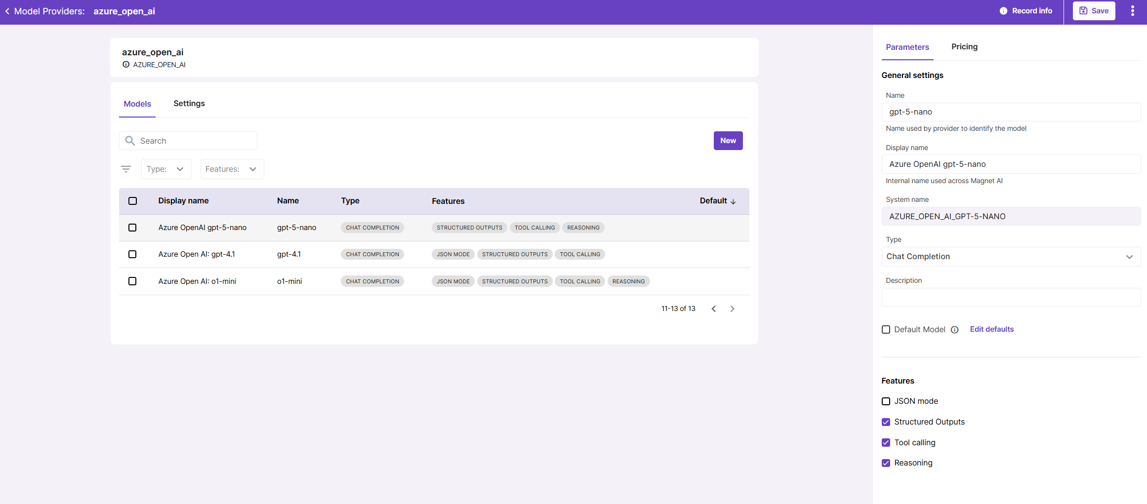Switch to the Settings tab
Image resolution: width=1147 pixels, height=504 pixels.
(x=189, y=104)
